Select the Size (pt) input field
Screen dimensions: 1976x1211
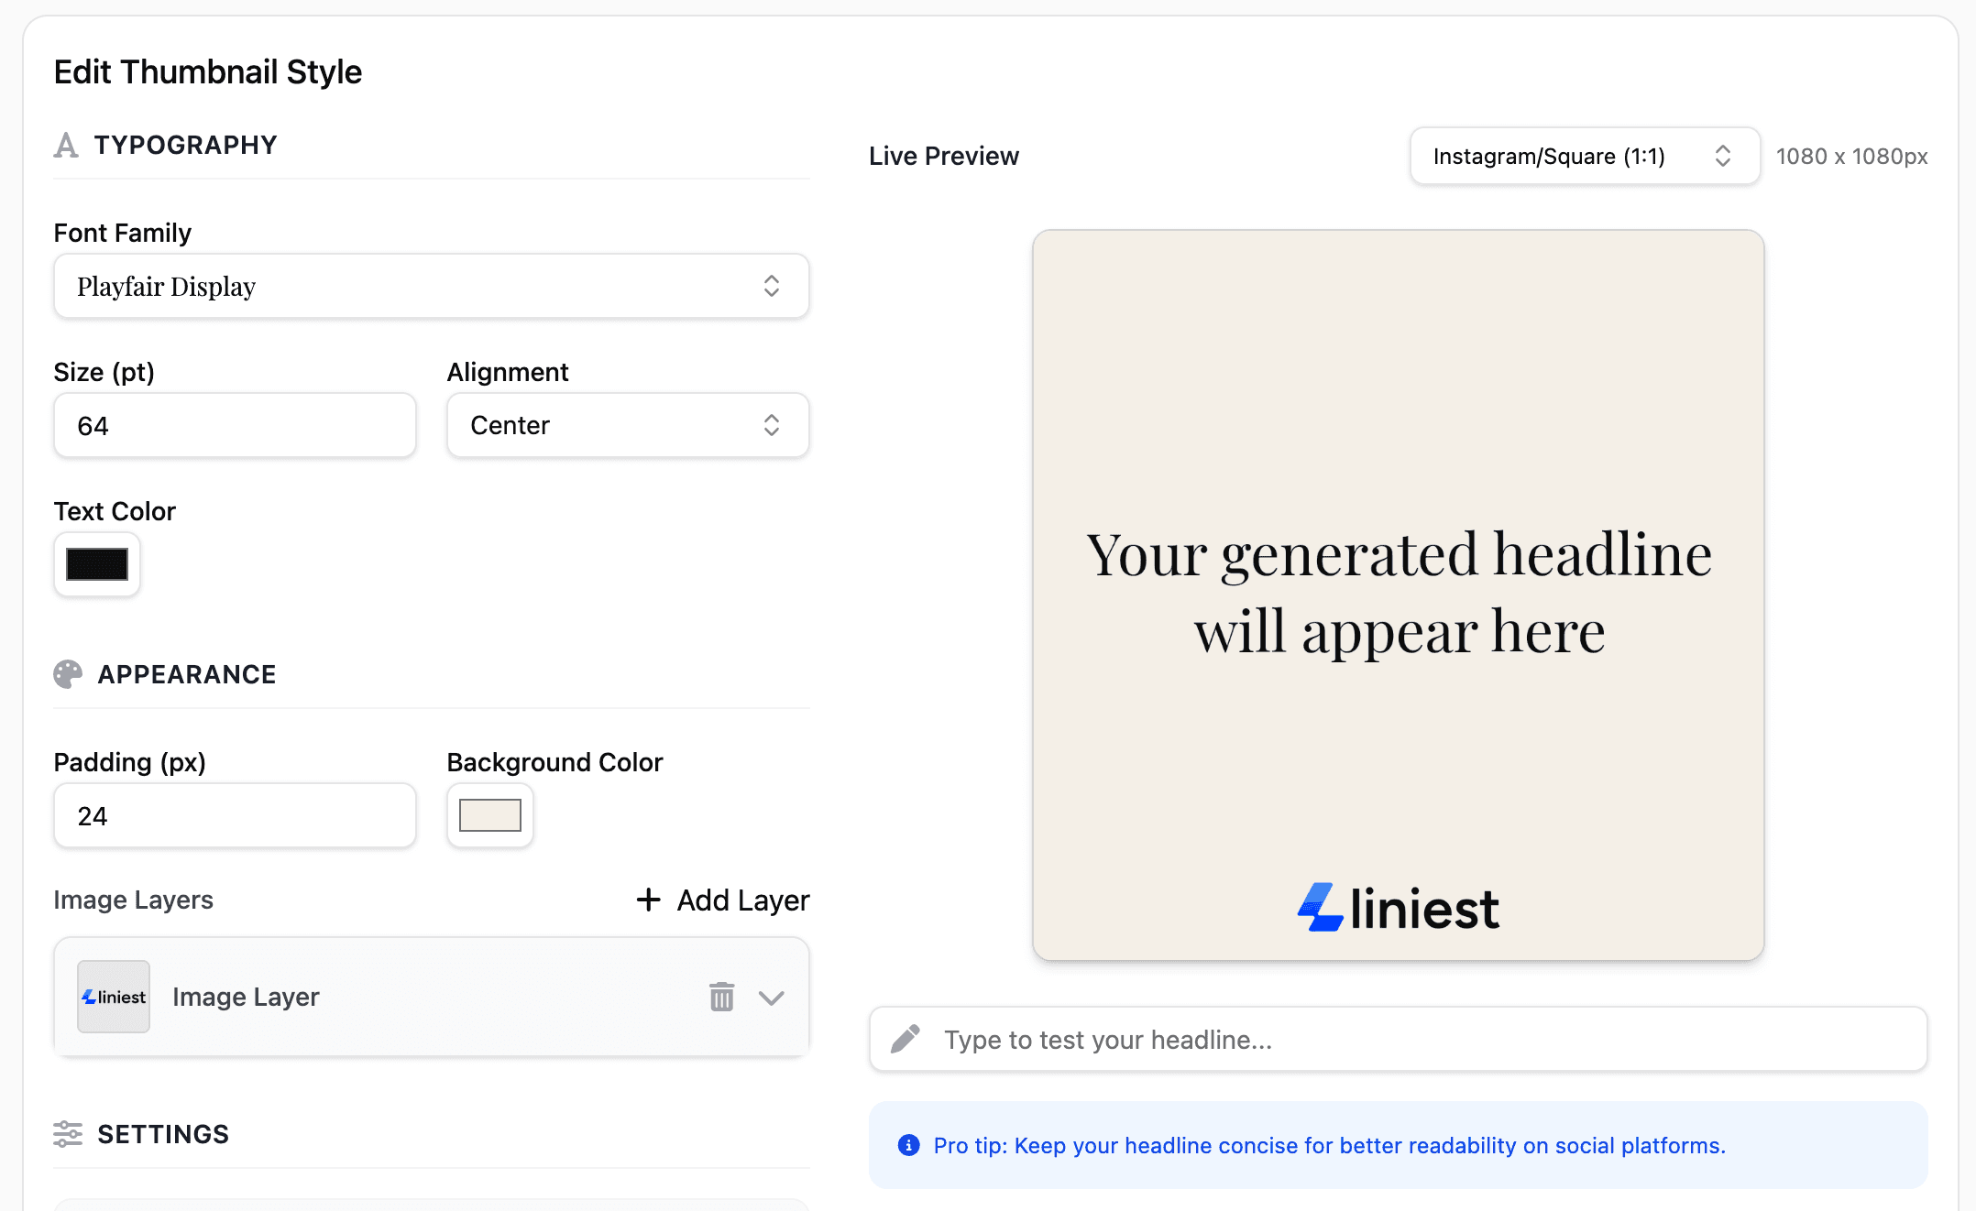coord(235,425)
